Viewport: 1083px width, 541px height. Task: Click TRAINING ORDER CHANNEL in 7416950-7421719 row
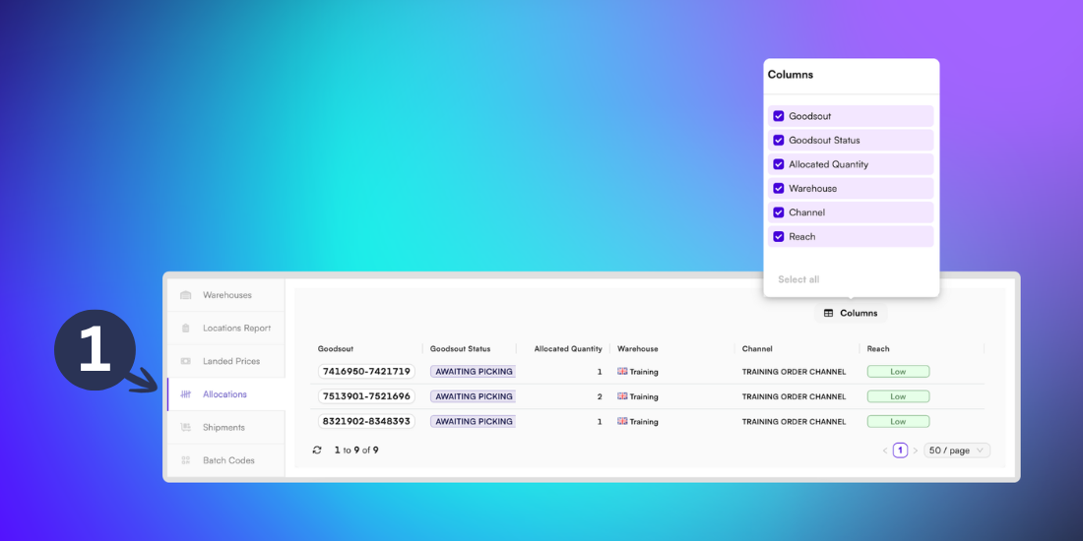[x=794, y=371]
